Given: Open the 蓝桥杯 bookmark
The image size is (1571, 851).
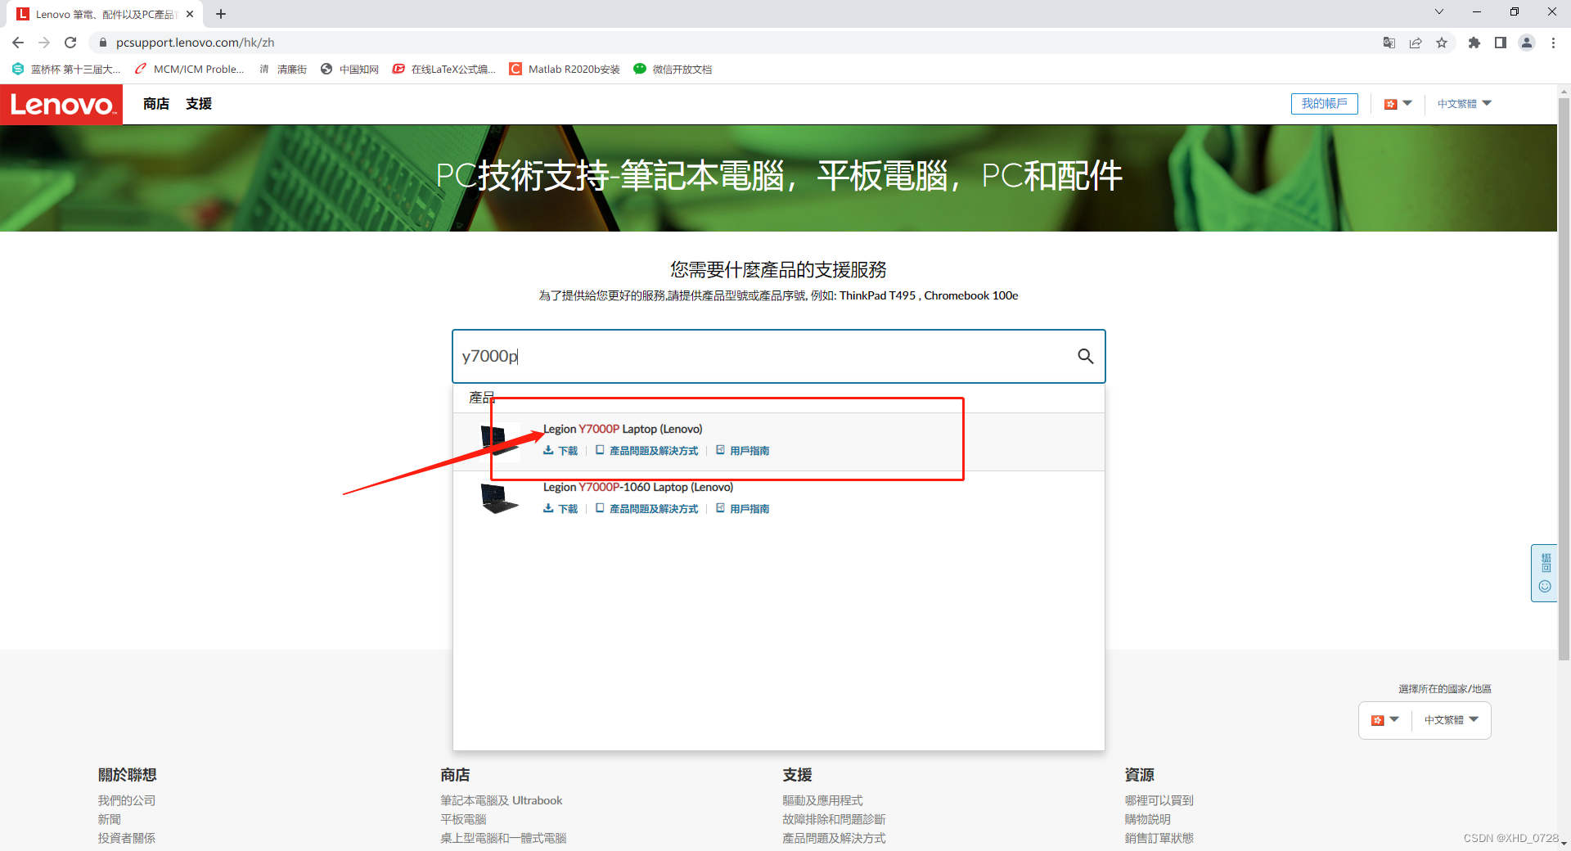Looking at the screenshot, I should click(x=66, y=70).
